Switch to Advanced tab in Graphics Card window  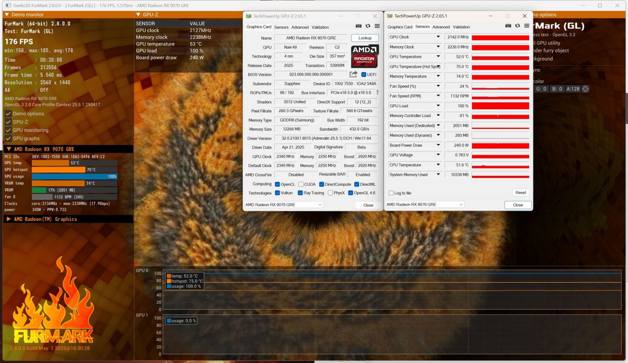(x=300, y=27)
